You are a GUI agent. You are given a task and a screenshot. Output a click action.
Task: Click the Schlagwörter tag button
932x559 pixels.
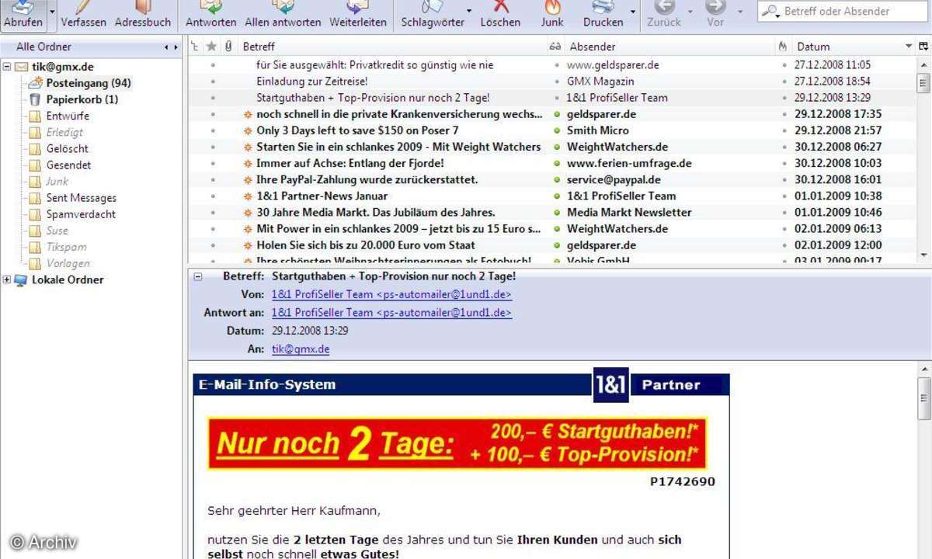(433, 16)
